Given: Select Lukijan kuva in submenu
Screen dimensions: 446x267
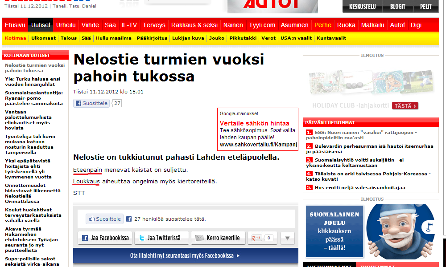Looking at the screenshot, I should 188,38.
